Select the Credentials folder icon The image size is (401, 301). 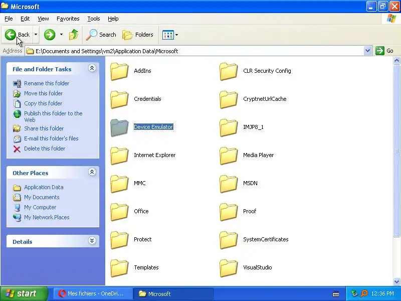[x=119, y=99]
